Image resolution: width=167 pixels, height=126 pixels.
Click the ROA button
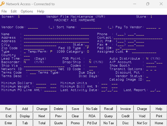(x=92, y=116)
